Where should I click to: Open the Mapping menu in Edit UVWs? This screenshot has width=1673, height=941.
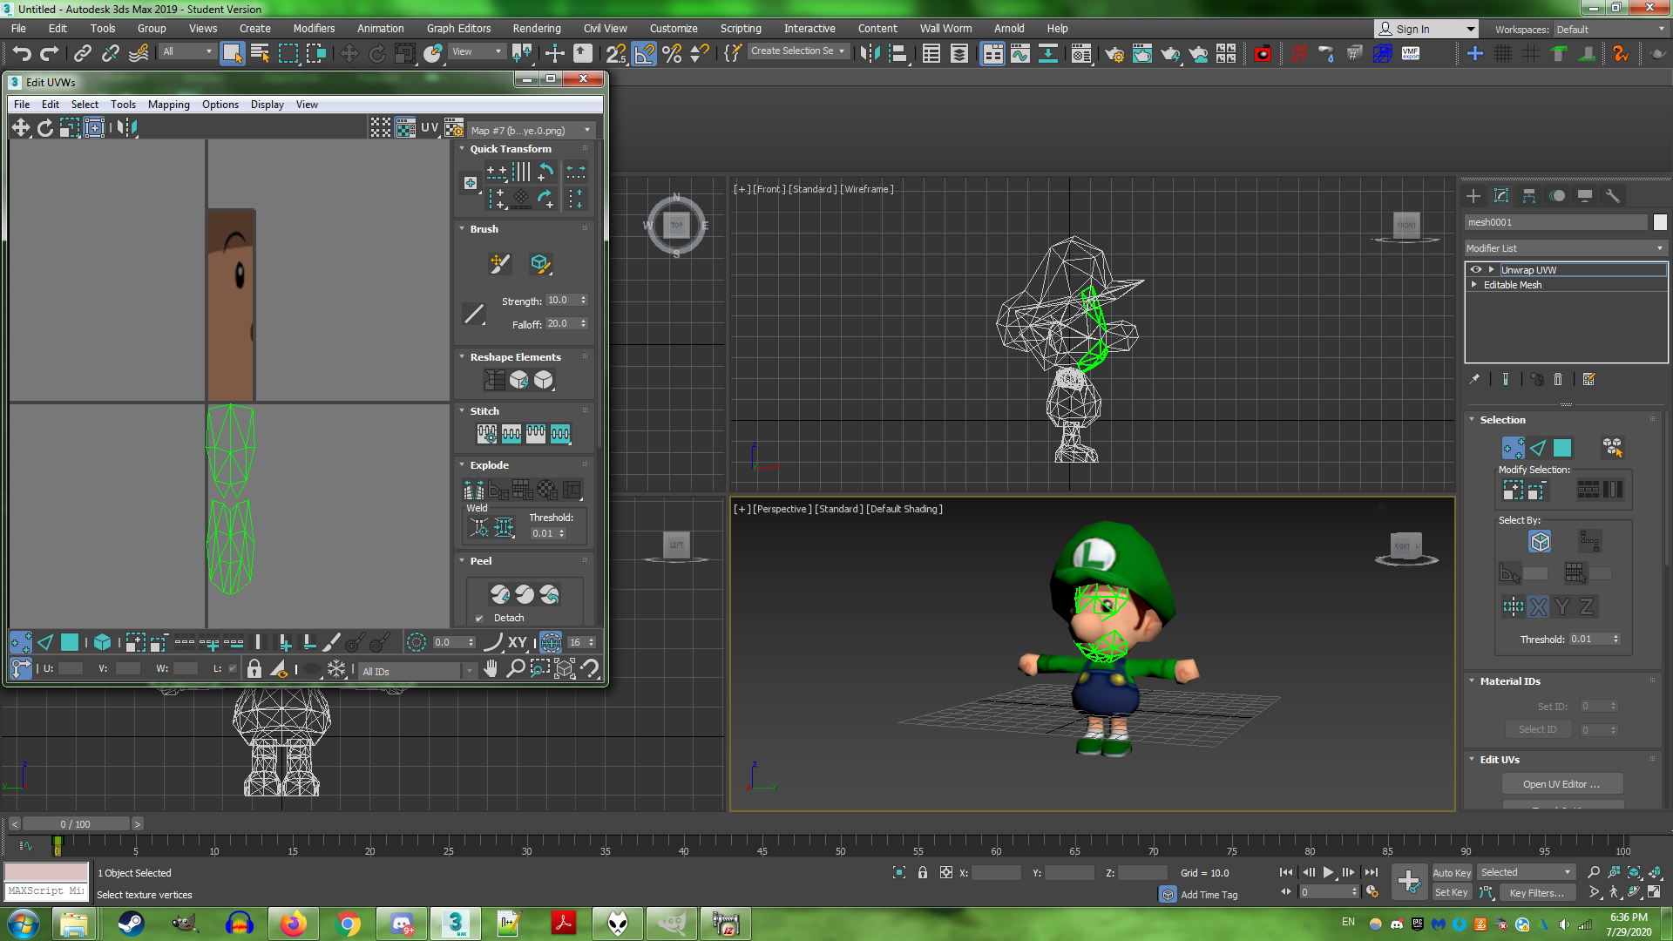pos(168,105)
